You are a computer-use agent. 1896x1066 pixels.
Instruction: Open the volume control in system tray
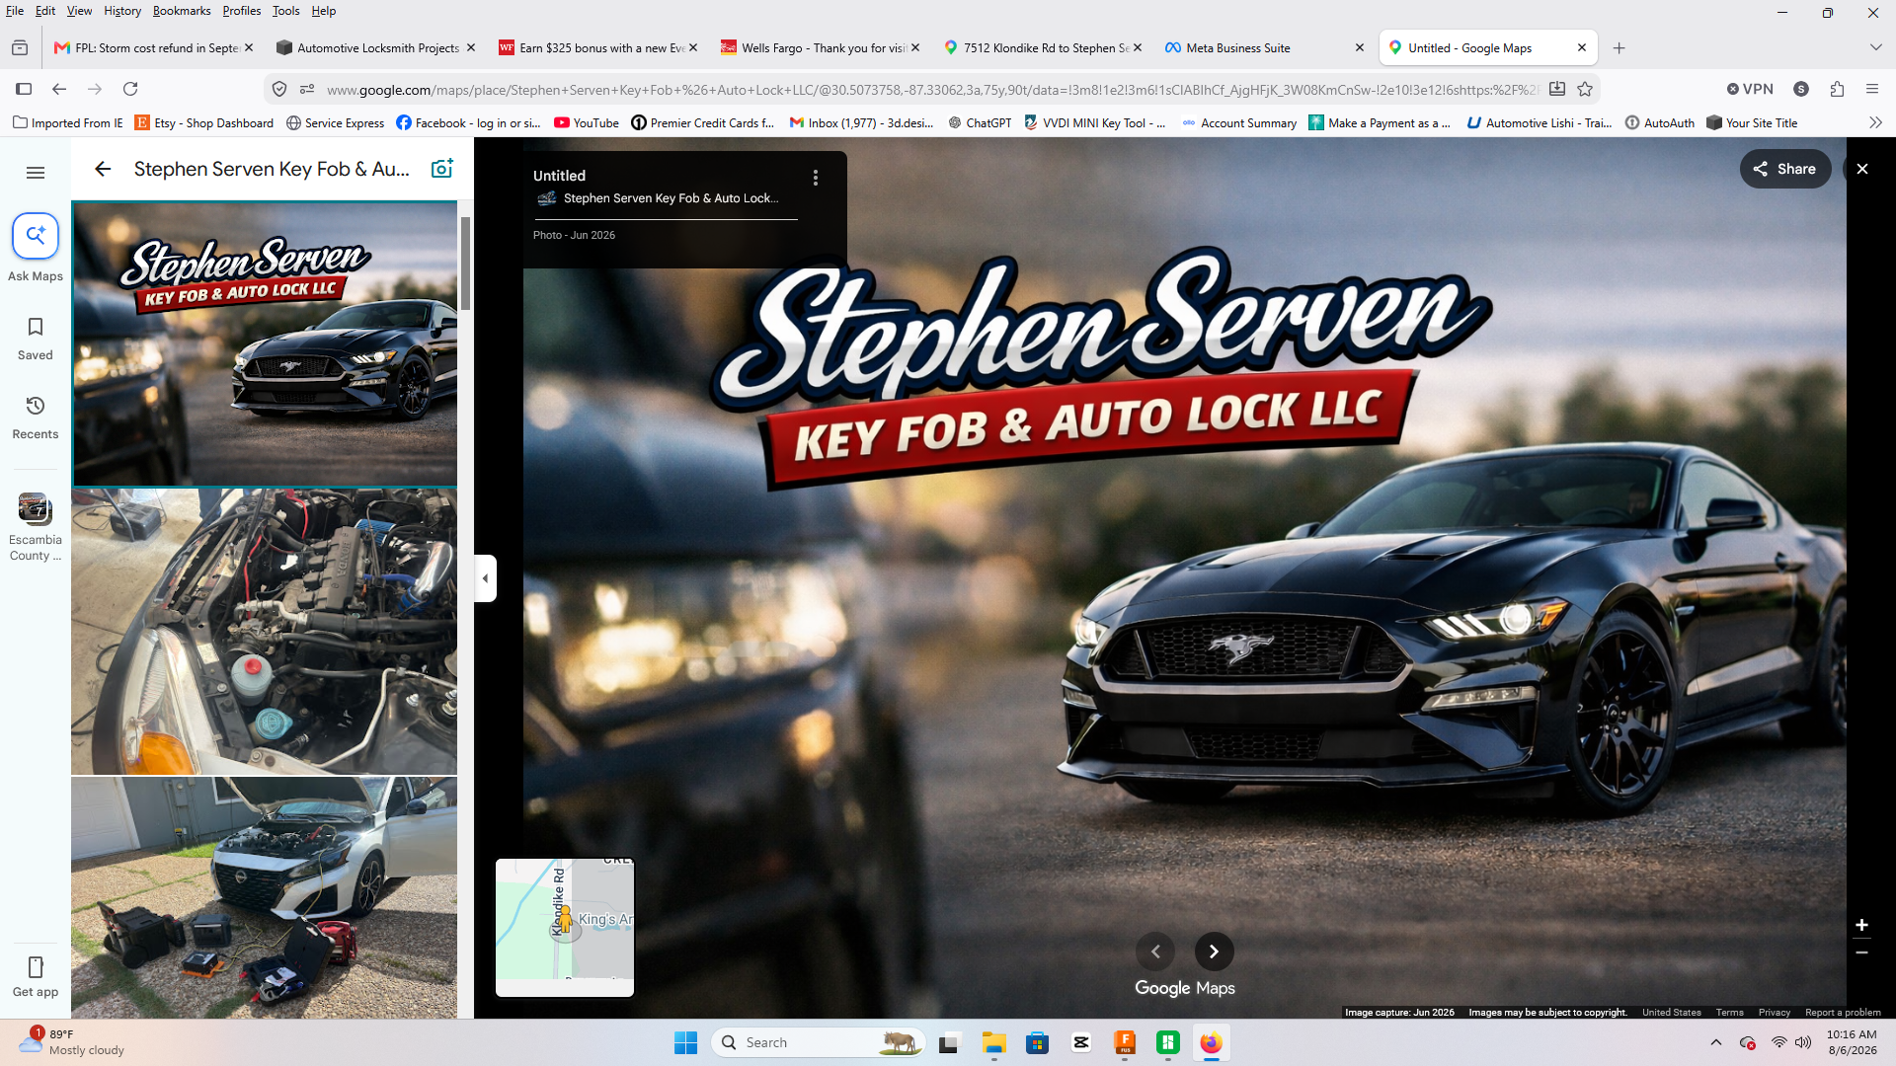1803,1042
